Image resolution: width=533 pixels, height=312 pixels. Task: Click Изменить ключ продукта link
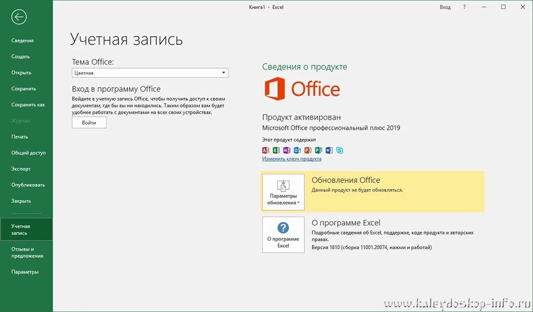click(291, 159)
